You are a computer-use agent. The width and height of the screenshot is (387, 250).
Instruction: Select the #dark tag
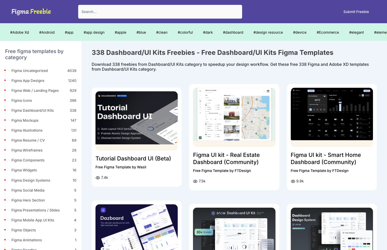(x=208, y=32)
